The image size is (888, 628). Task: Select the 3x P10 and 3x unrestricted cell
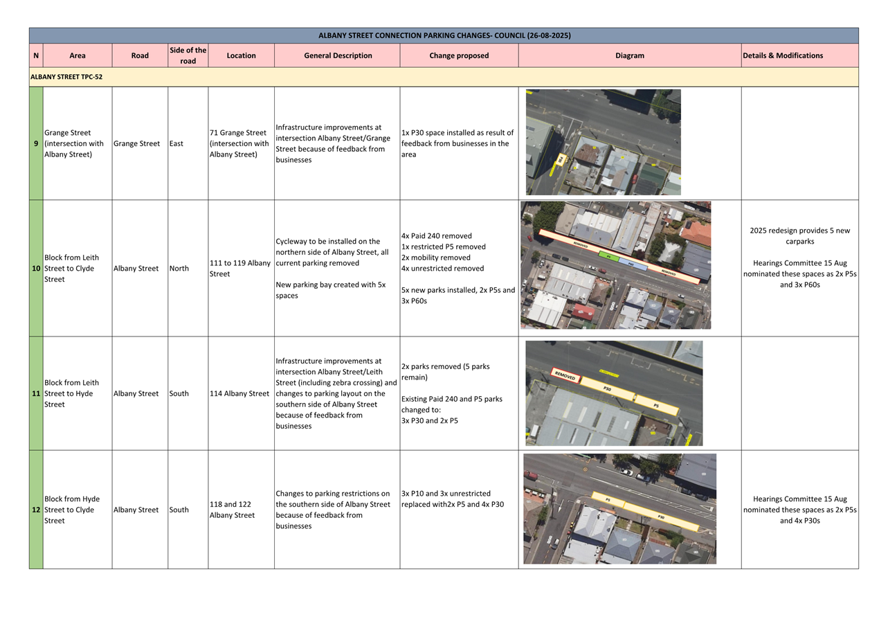(x=458, y=499)
